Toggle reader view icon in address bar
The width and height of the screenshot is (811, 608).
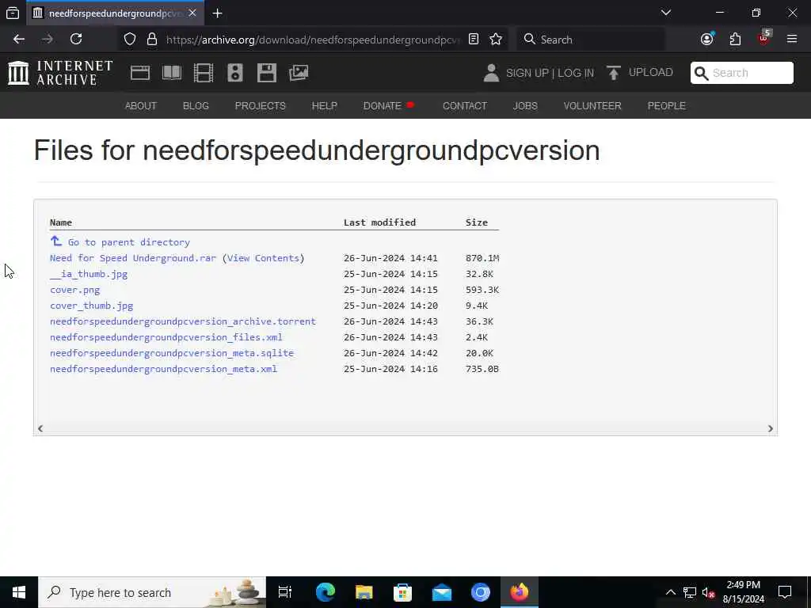tap(474, 40)
